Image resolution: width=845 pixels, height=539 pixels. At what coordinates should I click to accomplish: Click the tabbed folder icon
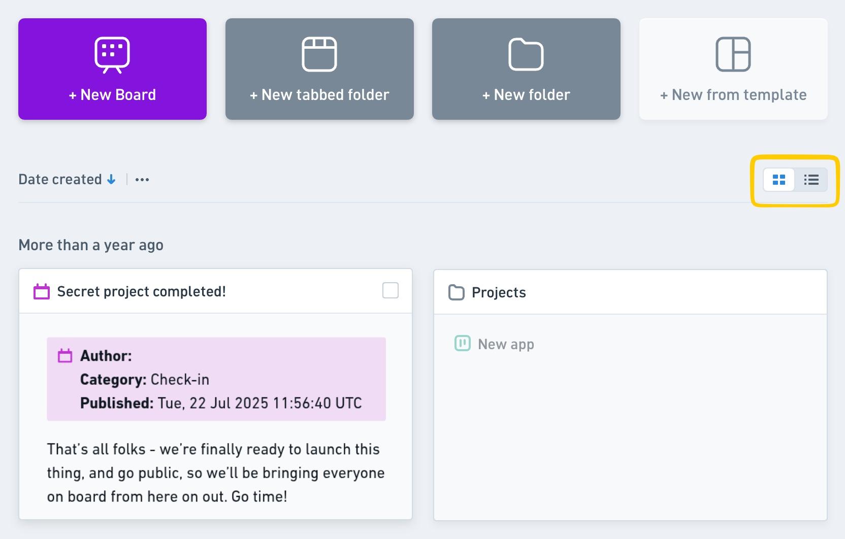click(x=319, y=54)
